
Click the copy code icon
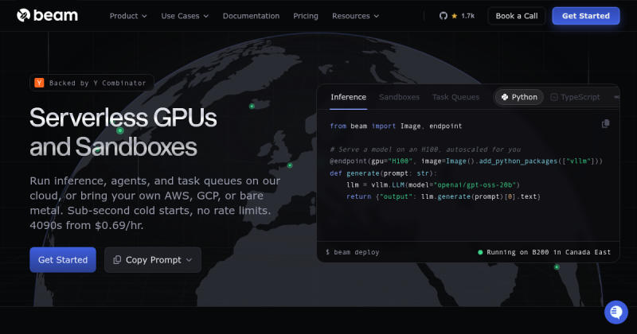click(605, 124)
